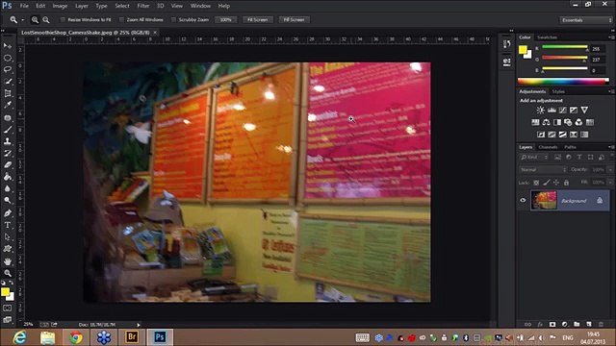The height and width of the screenshot is (346, 616).
Task: Select the Elliptical Marquee tool
Action: [8, 58]
